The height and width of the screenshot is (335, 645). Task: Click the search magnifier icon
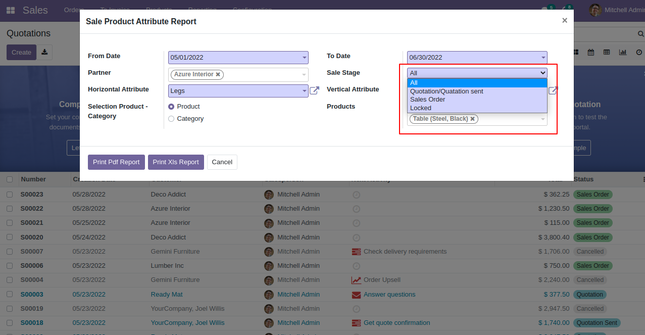(x=640, y=34)
